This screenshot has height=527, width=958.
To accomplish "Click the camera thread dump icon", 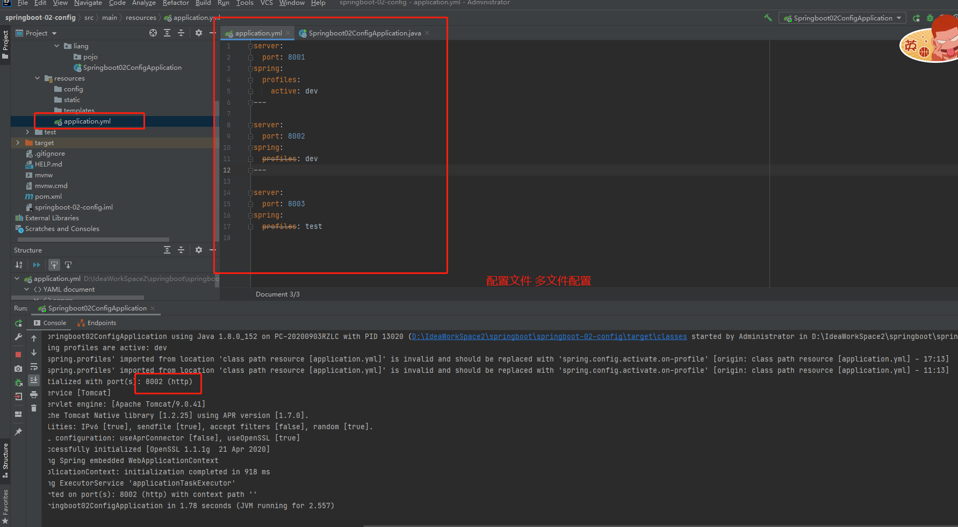I will tap(18, 369).
